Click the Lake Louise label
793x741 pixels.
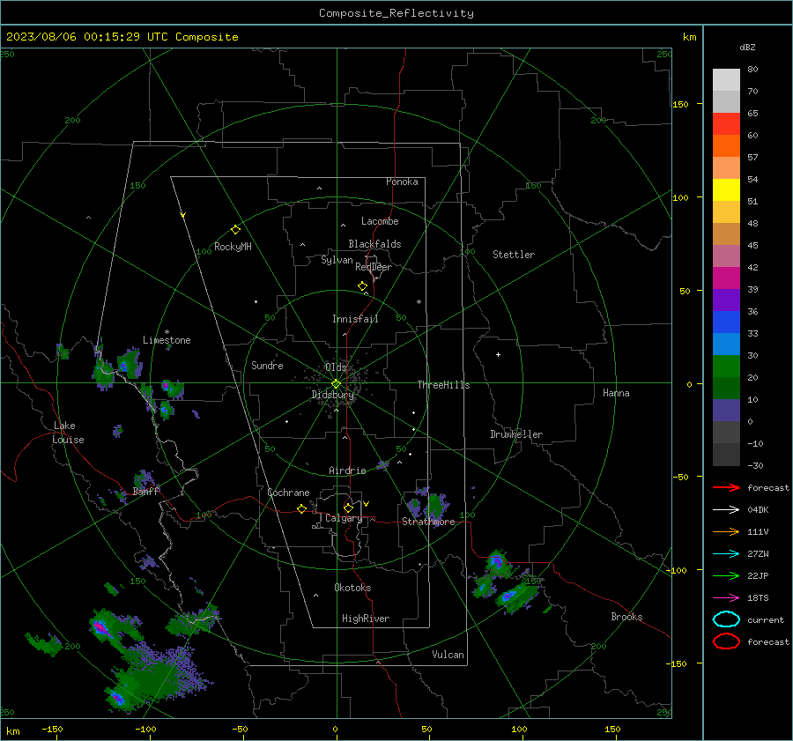[68, 433]
